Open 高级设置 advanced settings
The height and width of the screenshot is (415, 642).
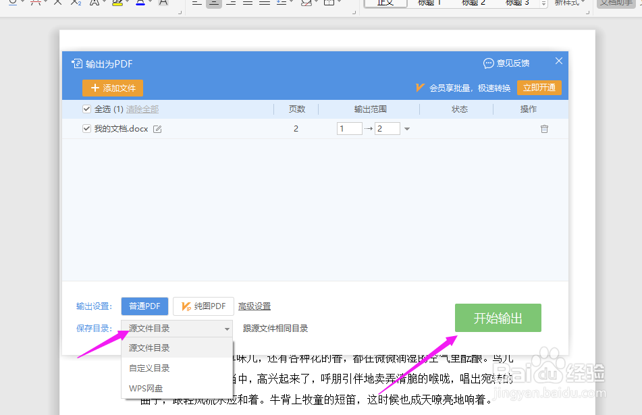(255, 306)
